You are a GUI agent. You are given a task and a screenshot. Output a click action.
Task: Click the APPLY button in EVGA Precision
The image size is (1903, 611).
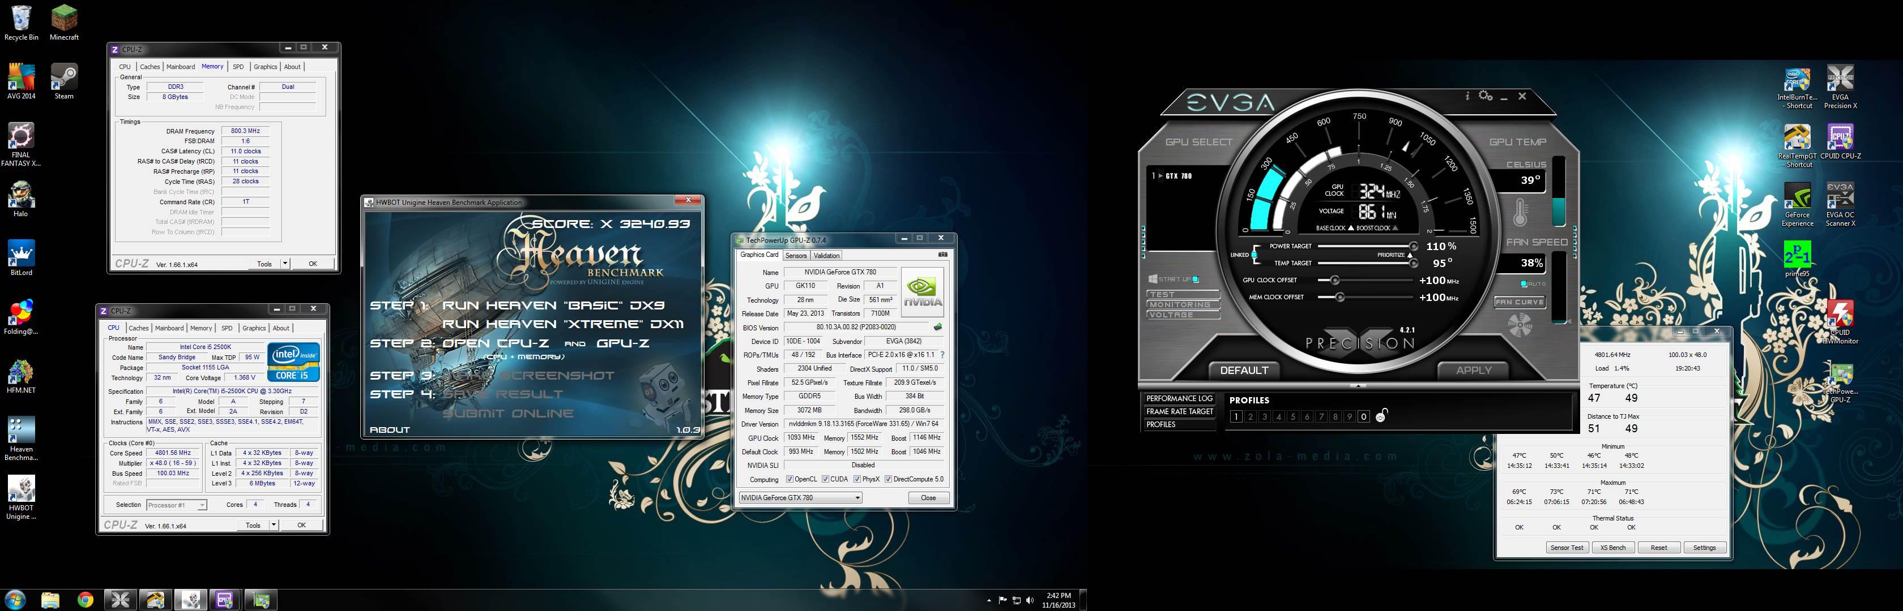(1474, 371)
